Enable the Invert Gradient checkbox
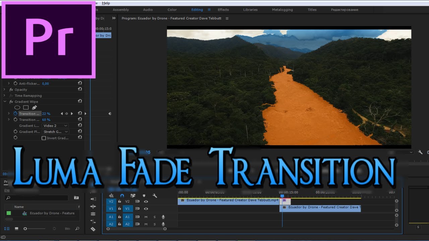429x241 pixels. [44, 138]
